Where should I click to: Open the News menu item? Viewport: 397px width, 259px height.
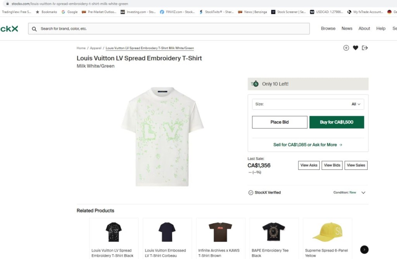tap(347, 29)
